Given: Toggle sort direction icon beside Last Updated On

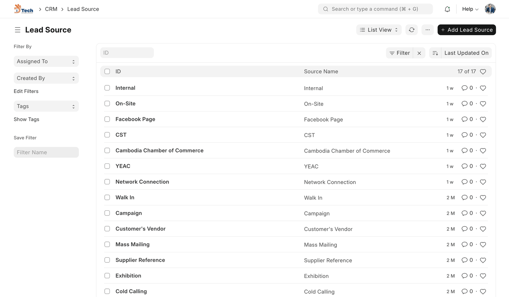Looking at the screenshot, I should [x=435, y=53].
